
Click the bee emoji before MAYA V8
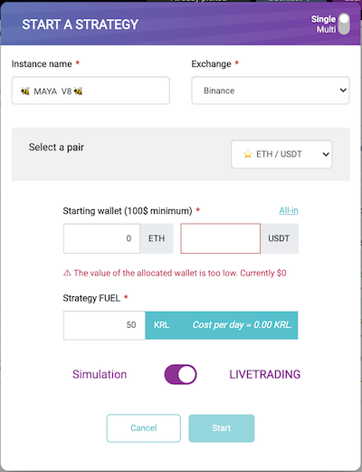(25, 91)
